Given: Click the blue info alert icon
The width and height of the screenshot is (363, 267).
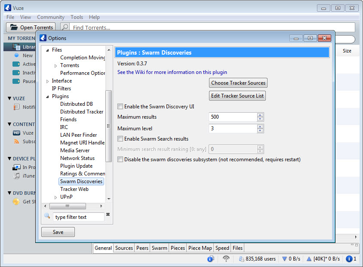Looking at the screenshot, I should coord(349,259).
